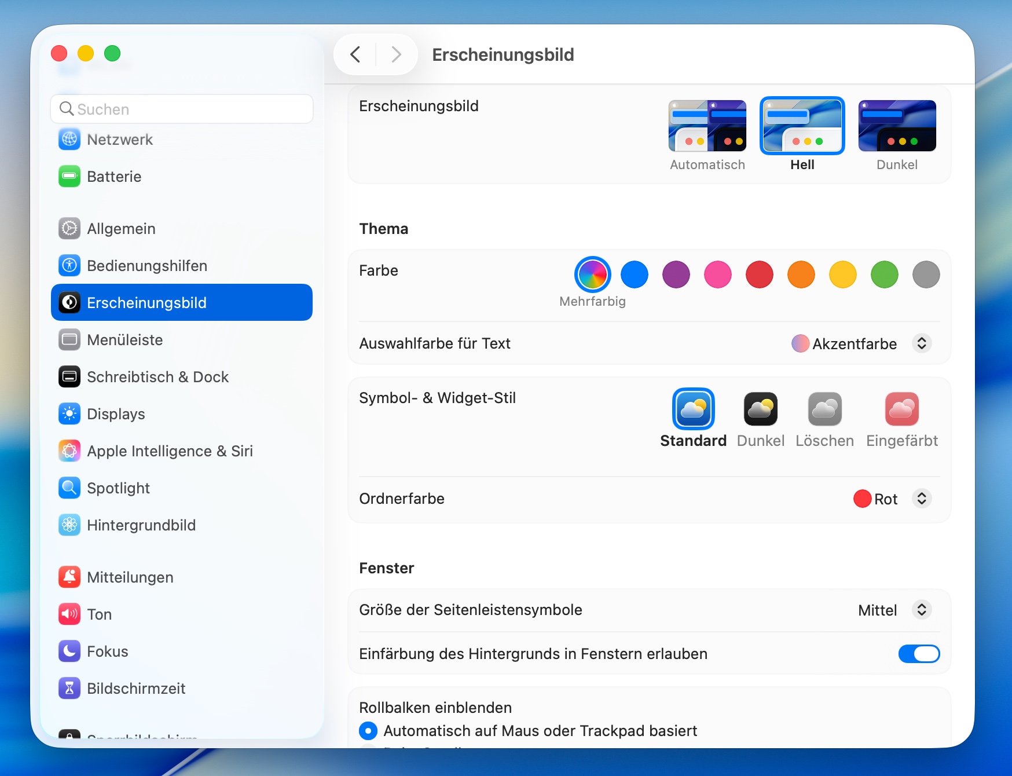Pick the red accent color
Image resolution: width=1012 pixels, height=776 pixels.
(760, 274)
